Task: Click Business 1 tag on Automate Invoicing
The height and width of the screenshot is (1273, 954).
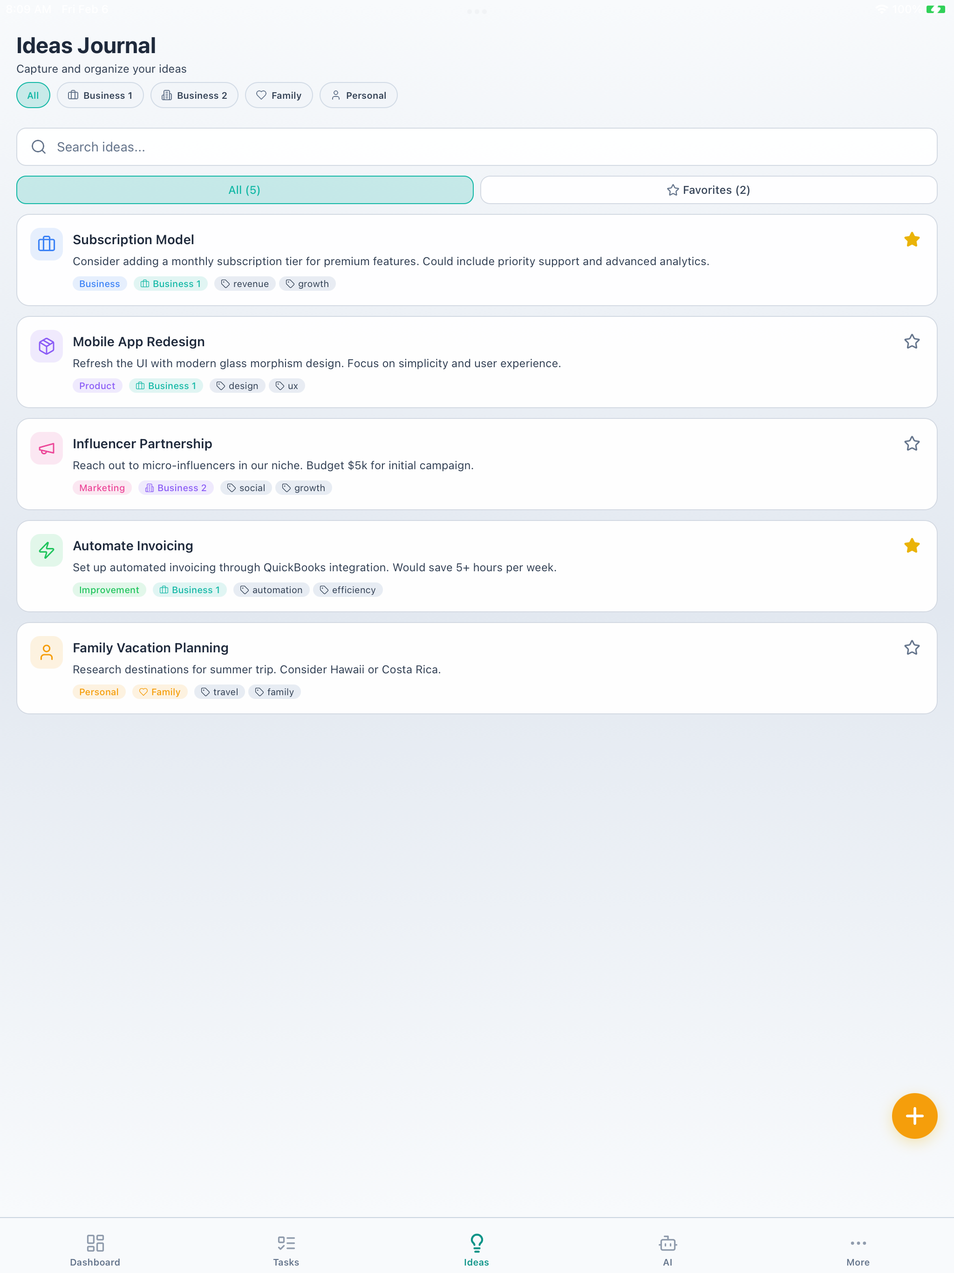Action: pos(190,590)
